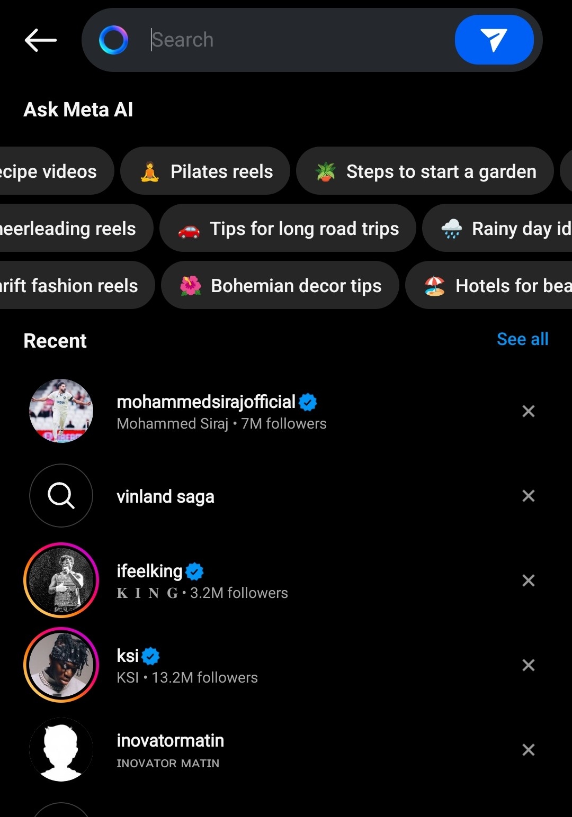Remove vinland saga from recent searches
The height and width of the screenshot is (817, 572).
tap(528, 496)
